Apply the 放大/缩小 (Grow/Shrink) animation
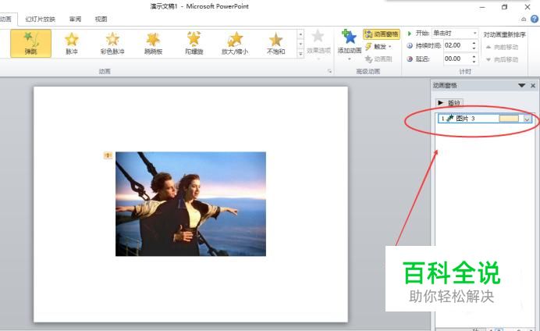The height and width of the screenshot is (331, 540). click(x=235, y=43)
